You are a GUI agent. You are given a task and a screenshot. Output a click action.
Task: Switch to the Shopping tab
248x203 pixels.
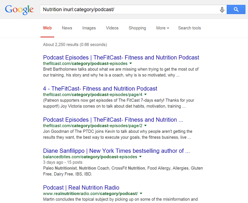137,28
